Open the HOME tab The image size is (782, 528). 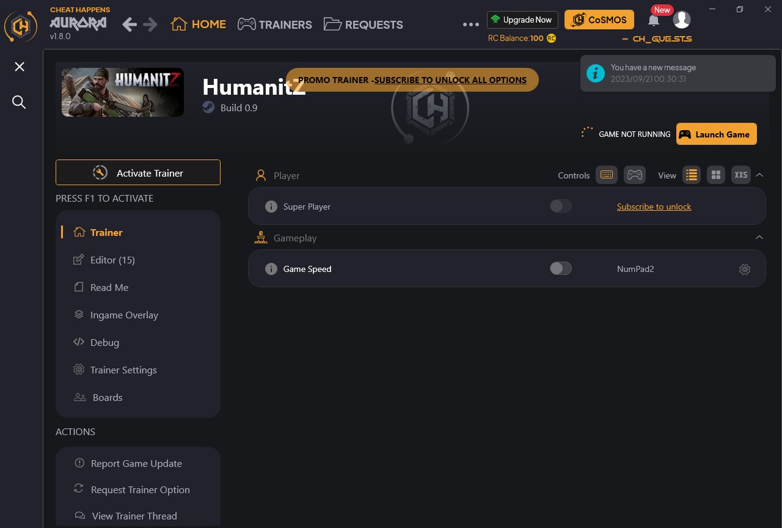[199, 24]
